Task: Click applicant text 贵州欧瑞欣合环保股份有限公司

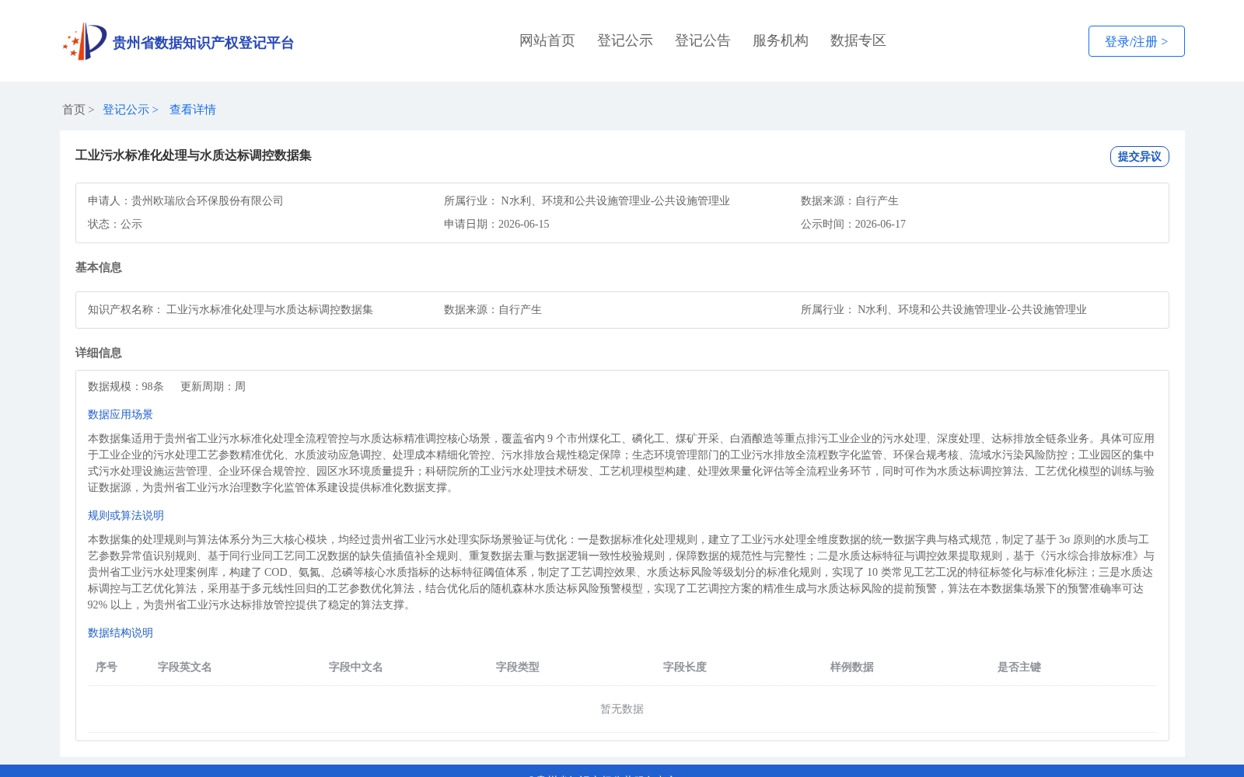Action: click(x=208, y=200)
